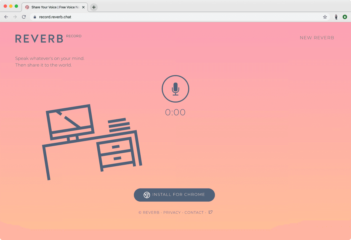Click the REVERB logo
The width and height of the screenshot is (351, 240).
39,39
